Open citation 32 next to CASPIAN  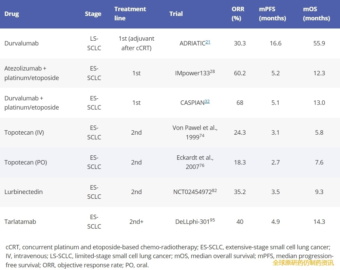[x=207, y=101]
